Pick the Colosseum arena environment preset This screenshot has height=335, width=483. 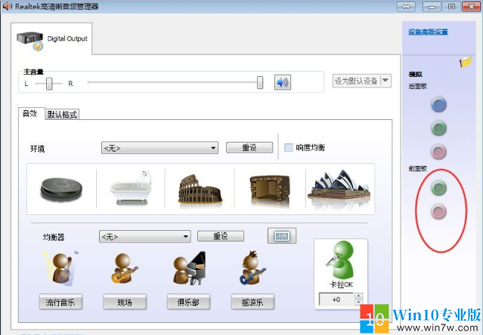click(x=200, y=189)
